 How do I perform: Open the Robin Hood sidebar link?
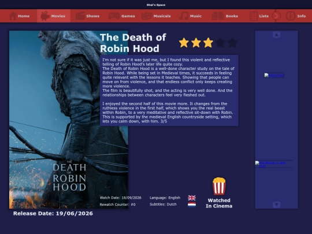click(274, 75)
